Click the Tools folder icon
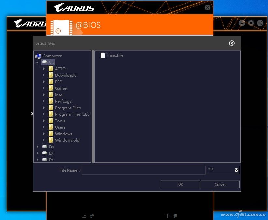 [x=51, y=121]
